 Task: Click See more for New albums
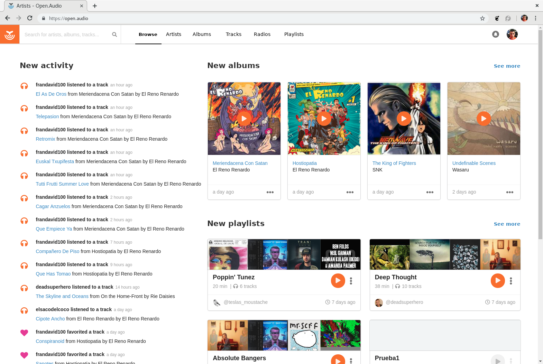507,66
